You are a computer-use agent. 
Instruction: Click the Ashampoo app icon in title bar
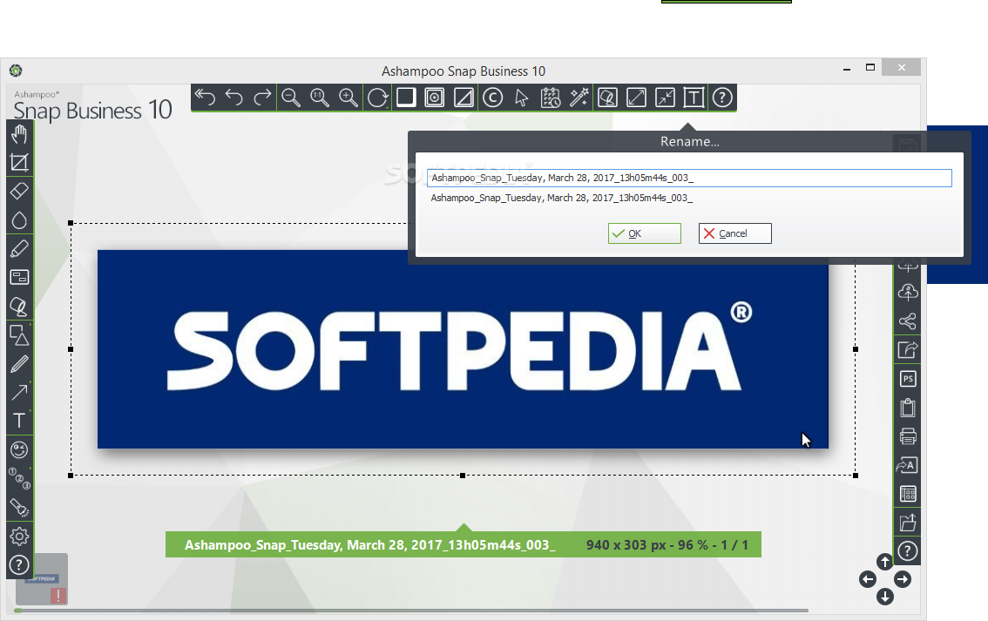point(16,71)
